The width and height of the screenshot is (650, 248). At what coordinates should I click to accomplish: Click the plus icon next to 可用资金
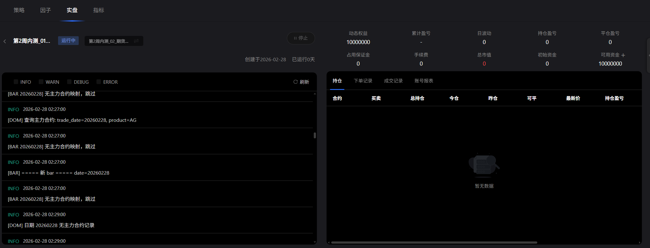pyautogui.click(x=623, y=55)
